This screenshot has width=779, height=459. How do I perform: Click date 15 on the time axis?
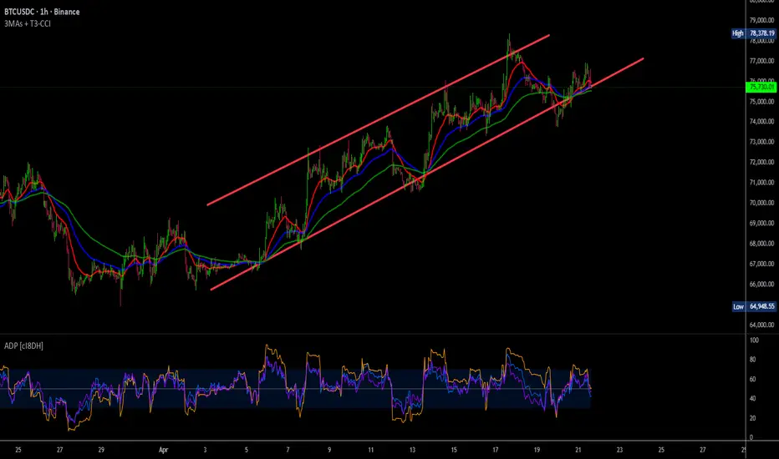click(x=454, y=450)
